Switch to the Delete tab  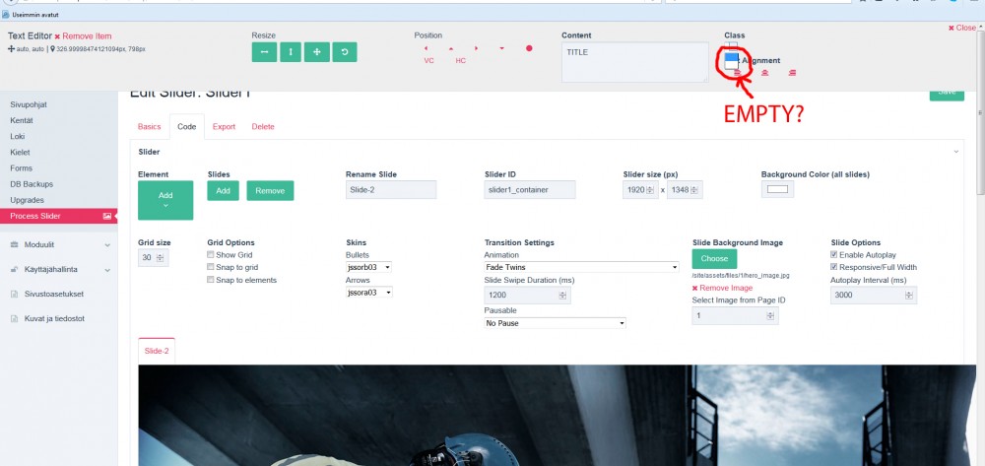(263, 127)
